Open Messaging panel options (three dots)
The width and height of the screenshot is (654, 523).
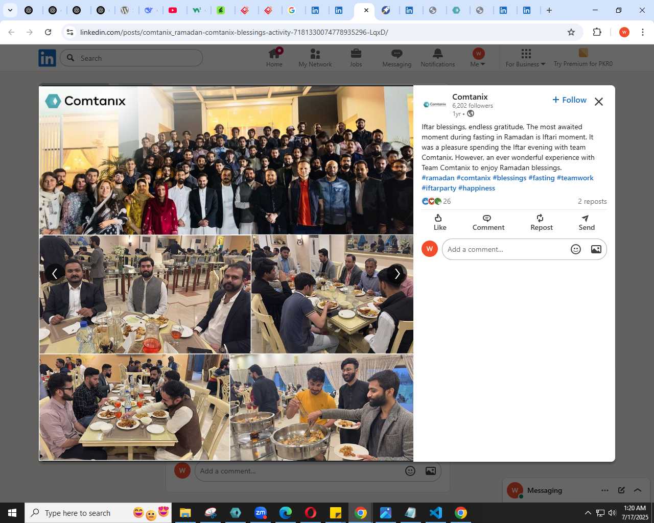click(x=605, y=490)
